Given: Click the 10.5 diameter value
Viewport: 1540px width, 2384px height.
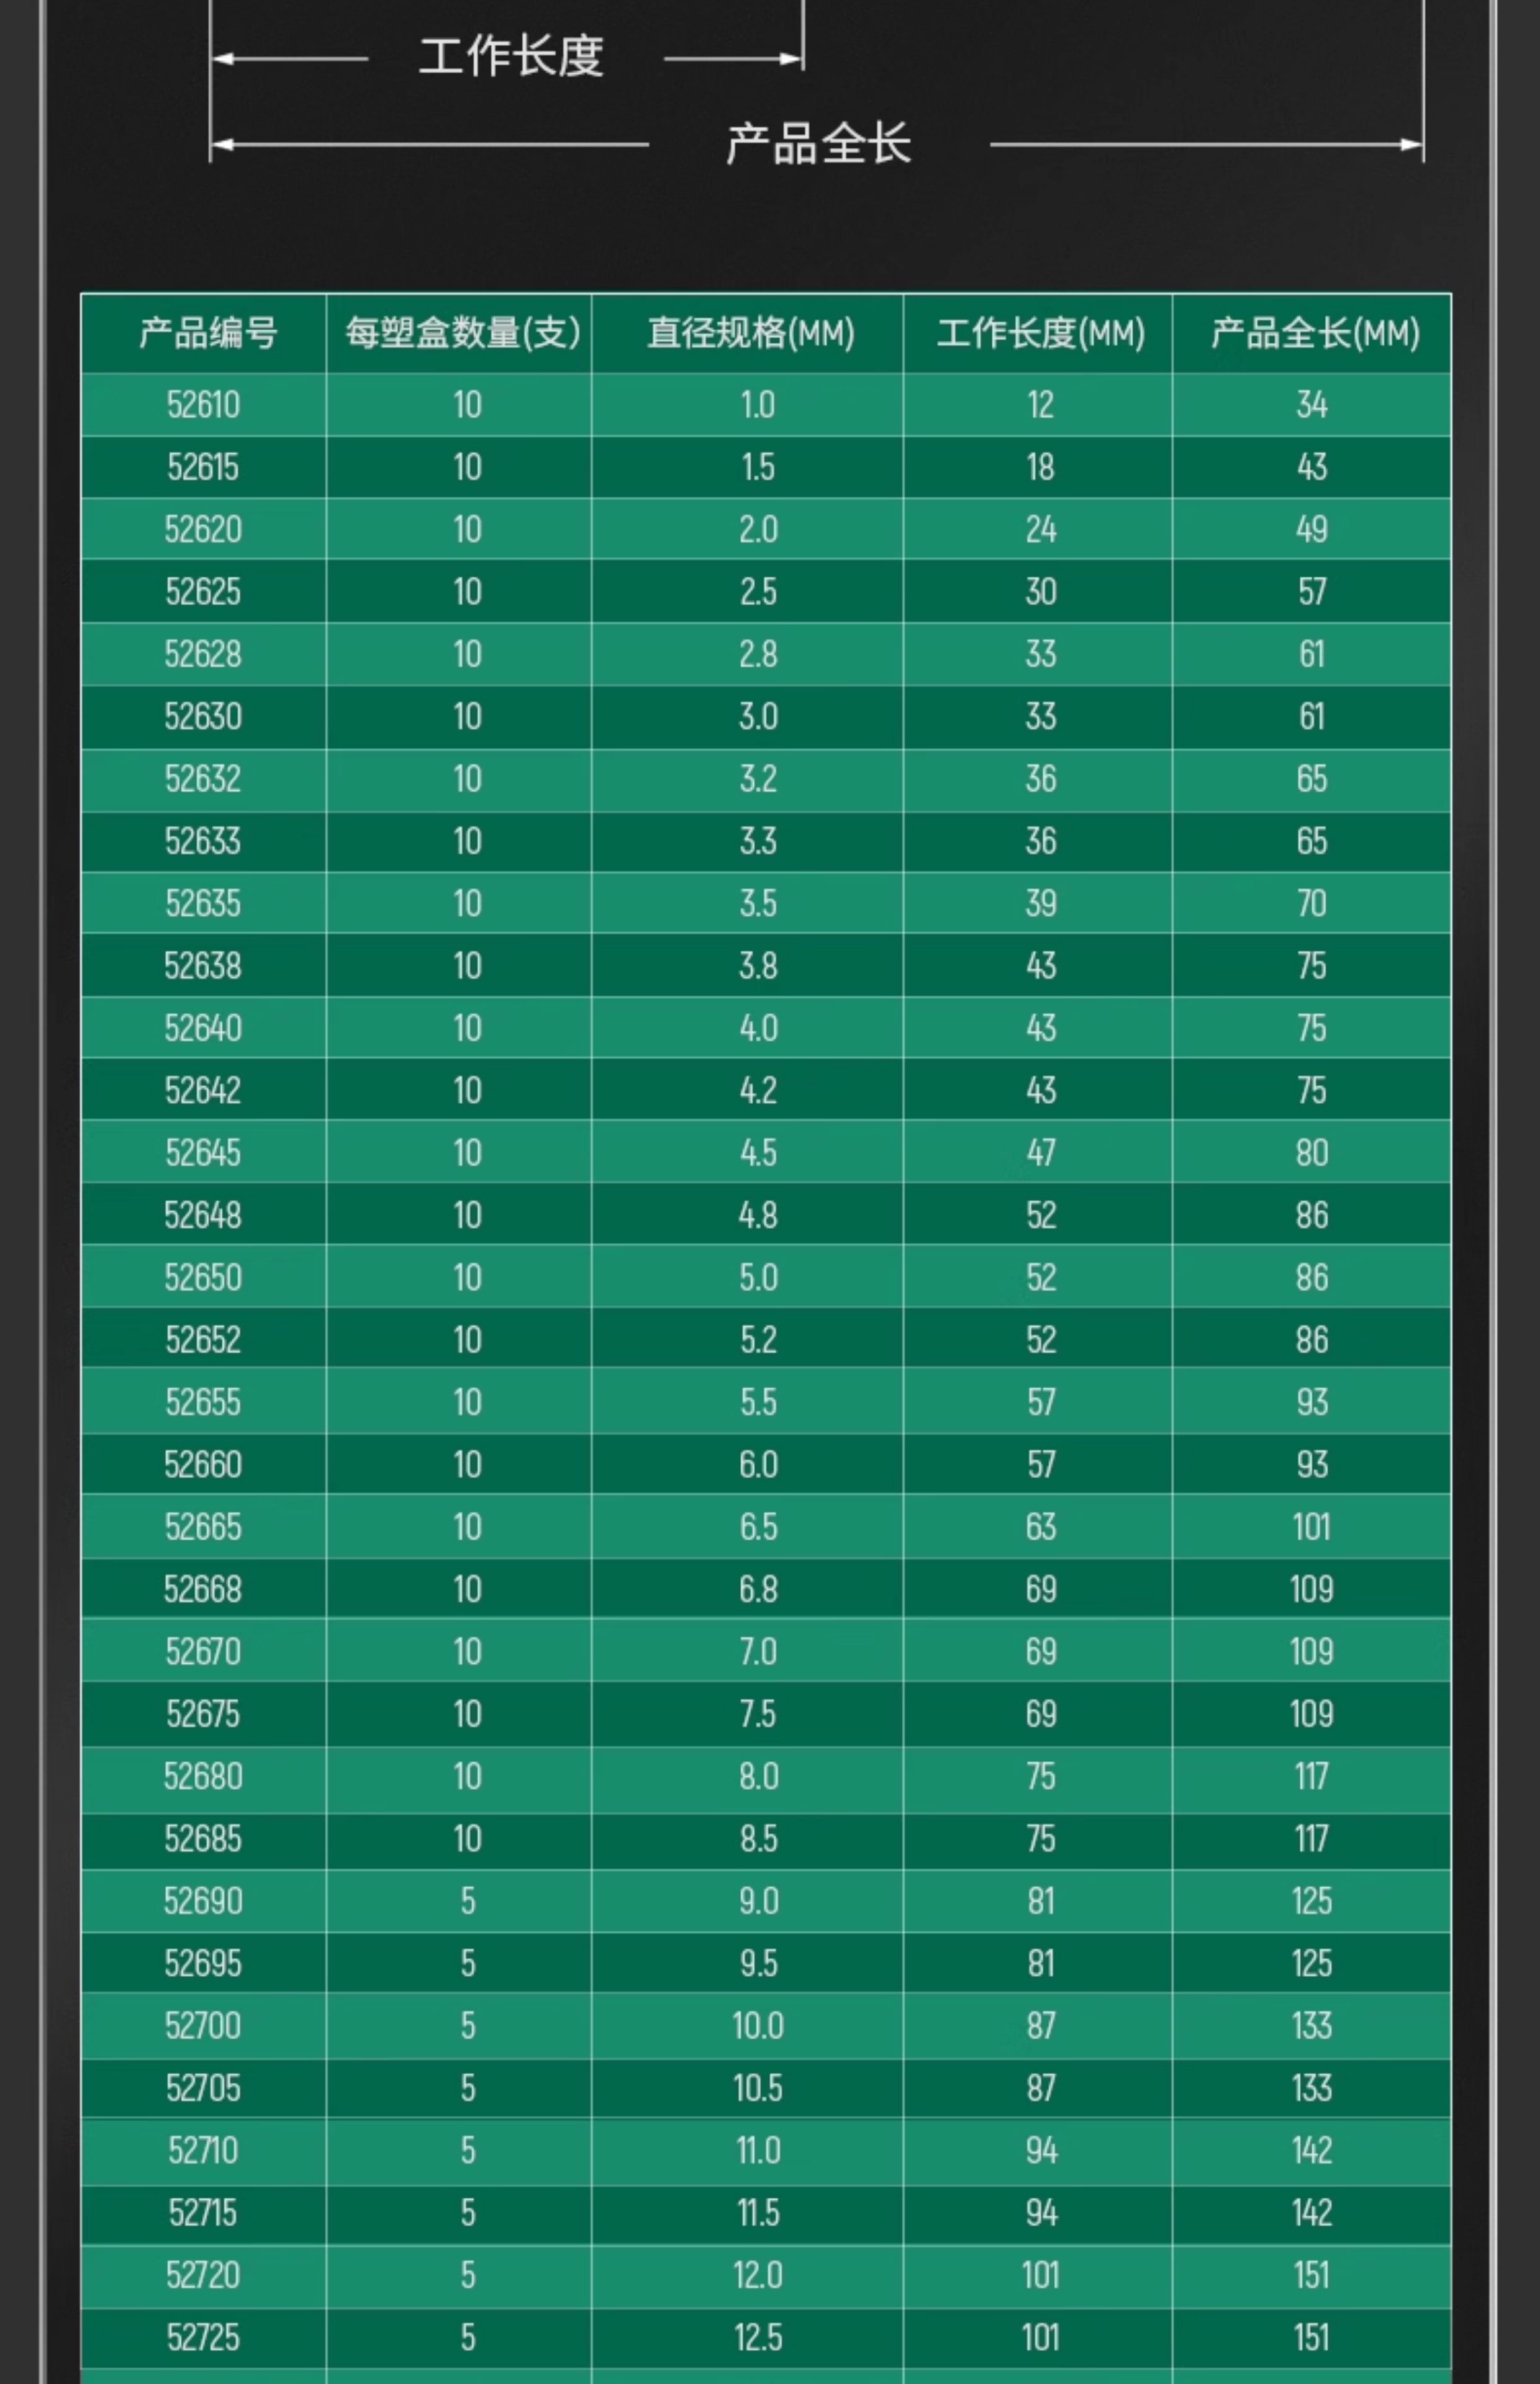Looking at the screenshot, I should tap(757, 2088).
